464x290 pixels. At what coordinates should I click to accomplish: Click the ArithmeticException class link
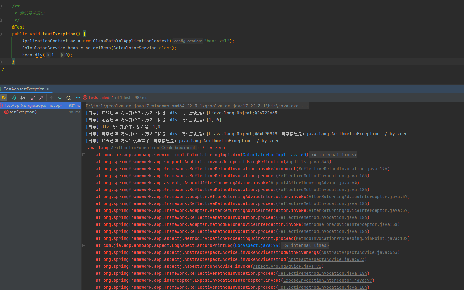pyautogui.click(x=135, y=148)
